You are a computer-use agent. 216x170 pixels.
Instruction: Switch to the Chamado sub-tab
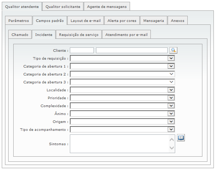pos(20,35)
